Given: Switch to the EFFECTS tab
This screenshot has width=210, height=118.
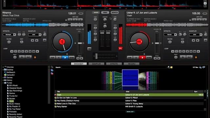Looking at the screenshot, I should (114, 64).
